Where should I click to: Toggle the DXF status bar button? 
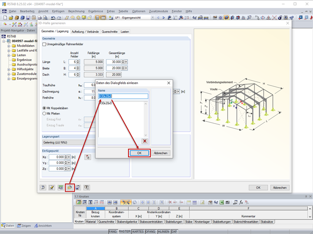(x=174, y=232)
